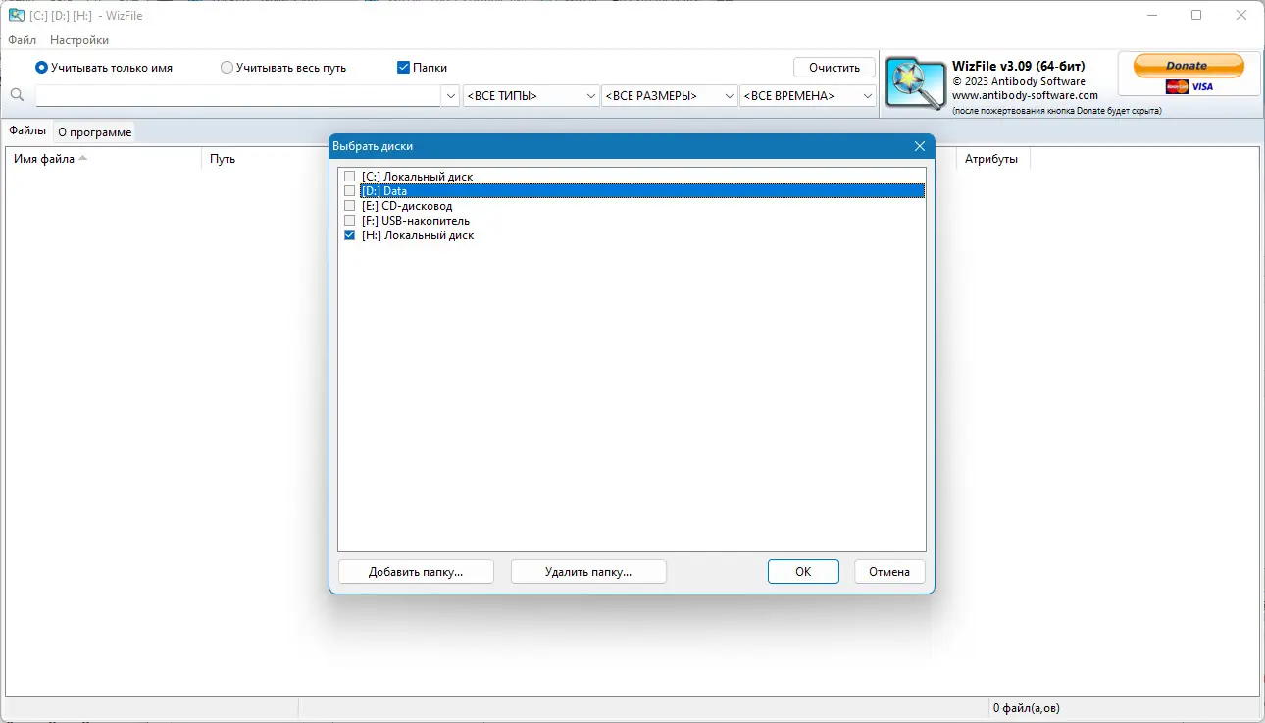Click the WizFile magnifier logo image

[x=916, y=82]
